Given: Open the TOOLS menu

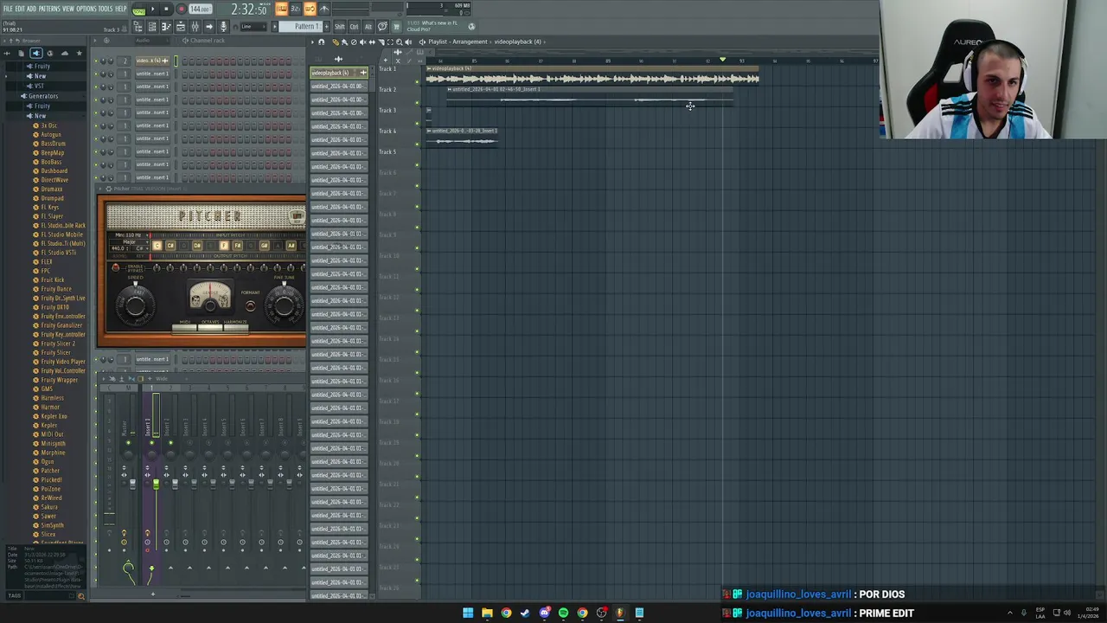Looking at the screenshot, I should (x=106, y=9).
